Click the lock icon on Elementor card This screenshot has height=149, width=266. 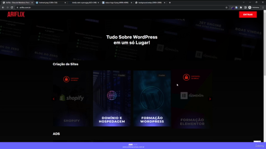tap(186, 77)
